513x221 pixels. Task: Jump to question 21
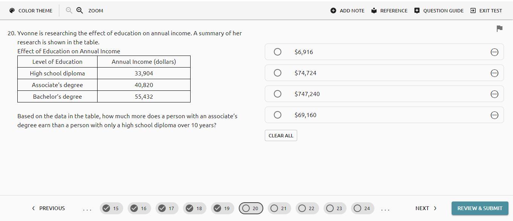pos(279,208)
